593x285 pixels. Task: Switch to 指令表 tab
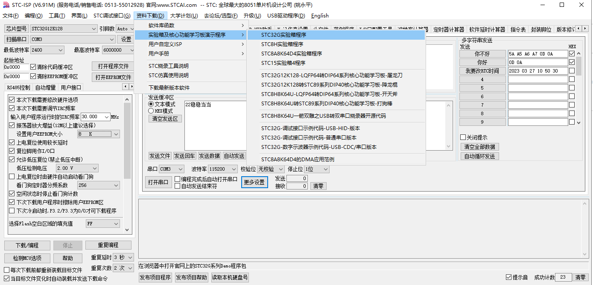pyautogui.click(x=518, y=29)
